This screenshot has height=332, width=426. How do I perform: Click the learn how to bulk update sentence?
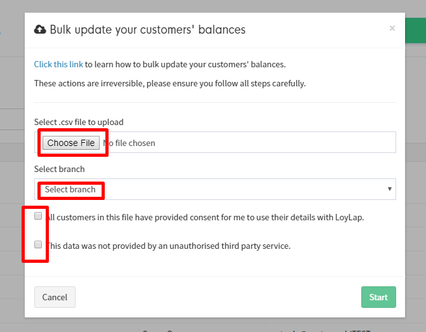click(160, 64)
